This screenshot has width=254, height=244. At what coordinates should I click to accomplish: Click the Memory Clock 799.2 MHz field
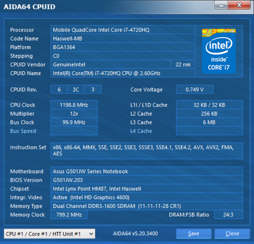click(x=69, y=215)
